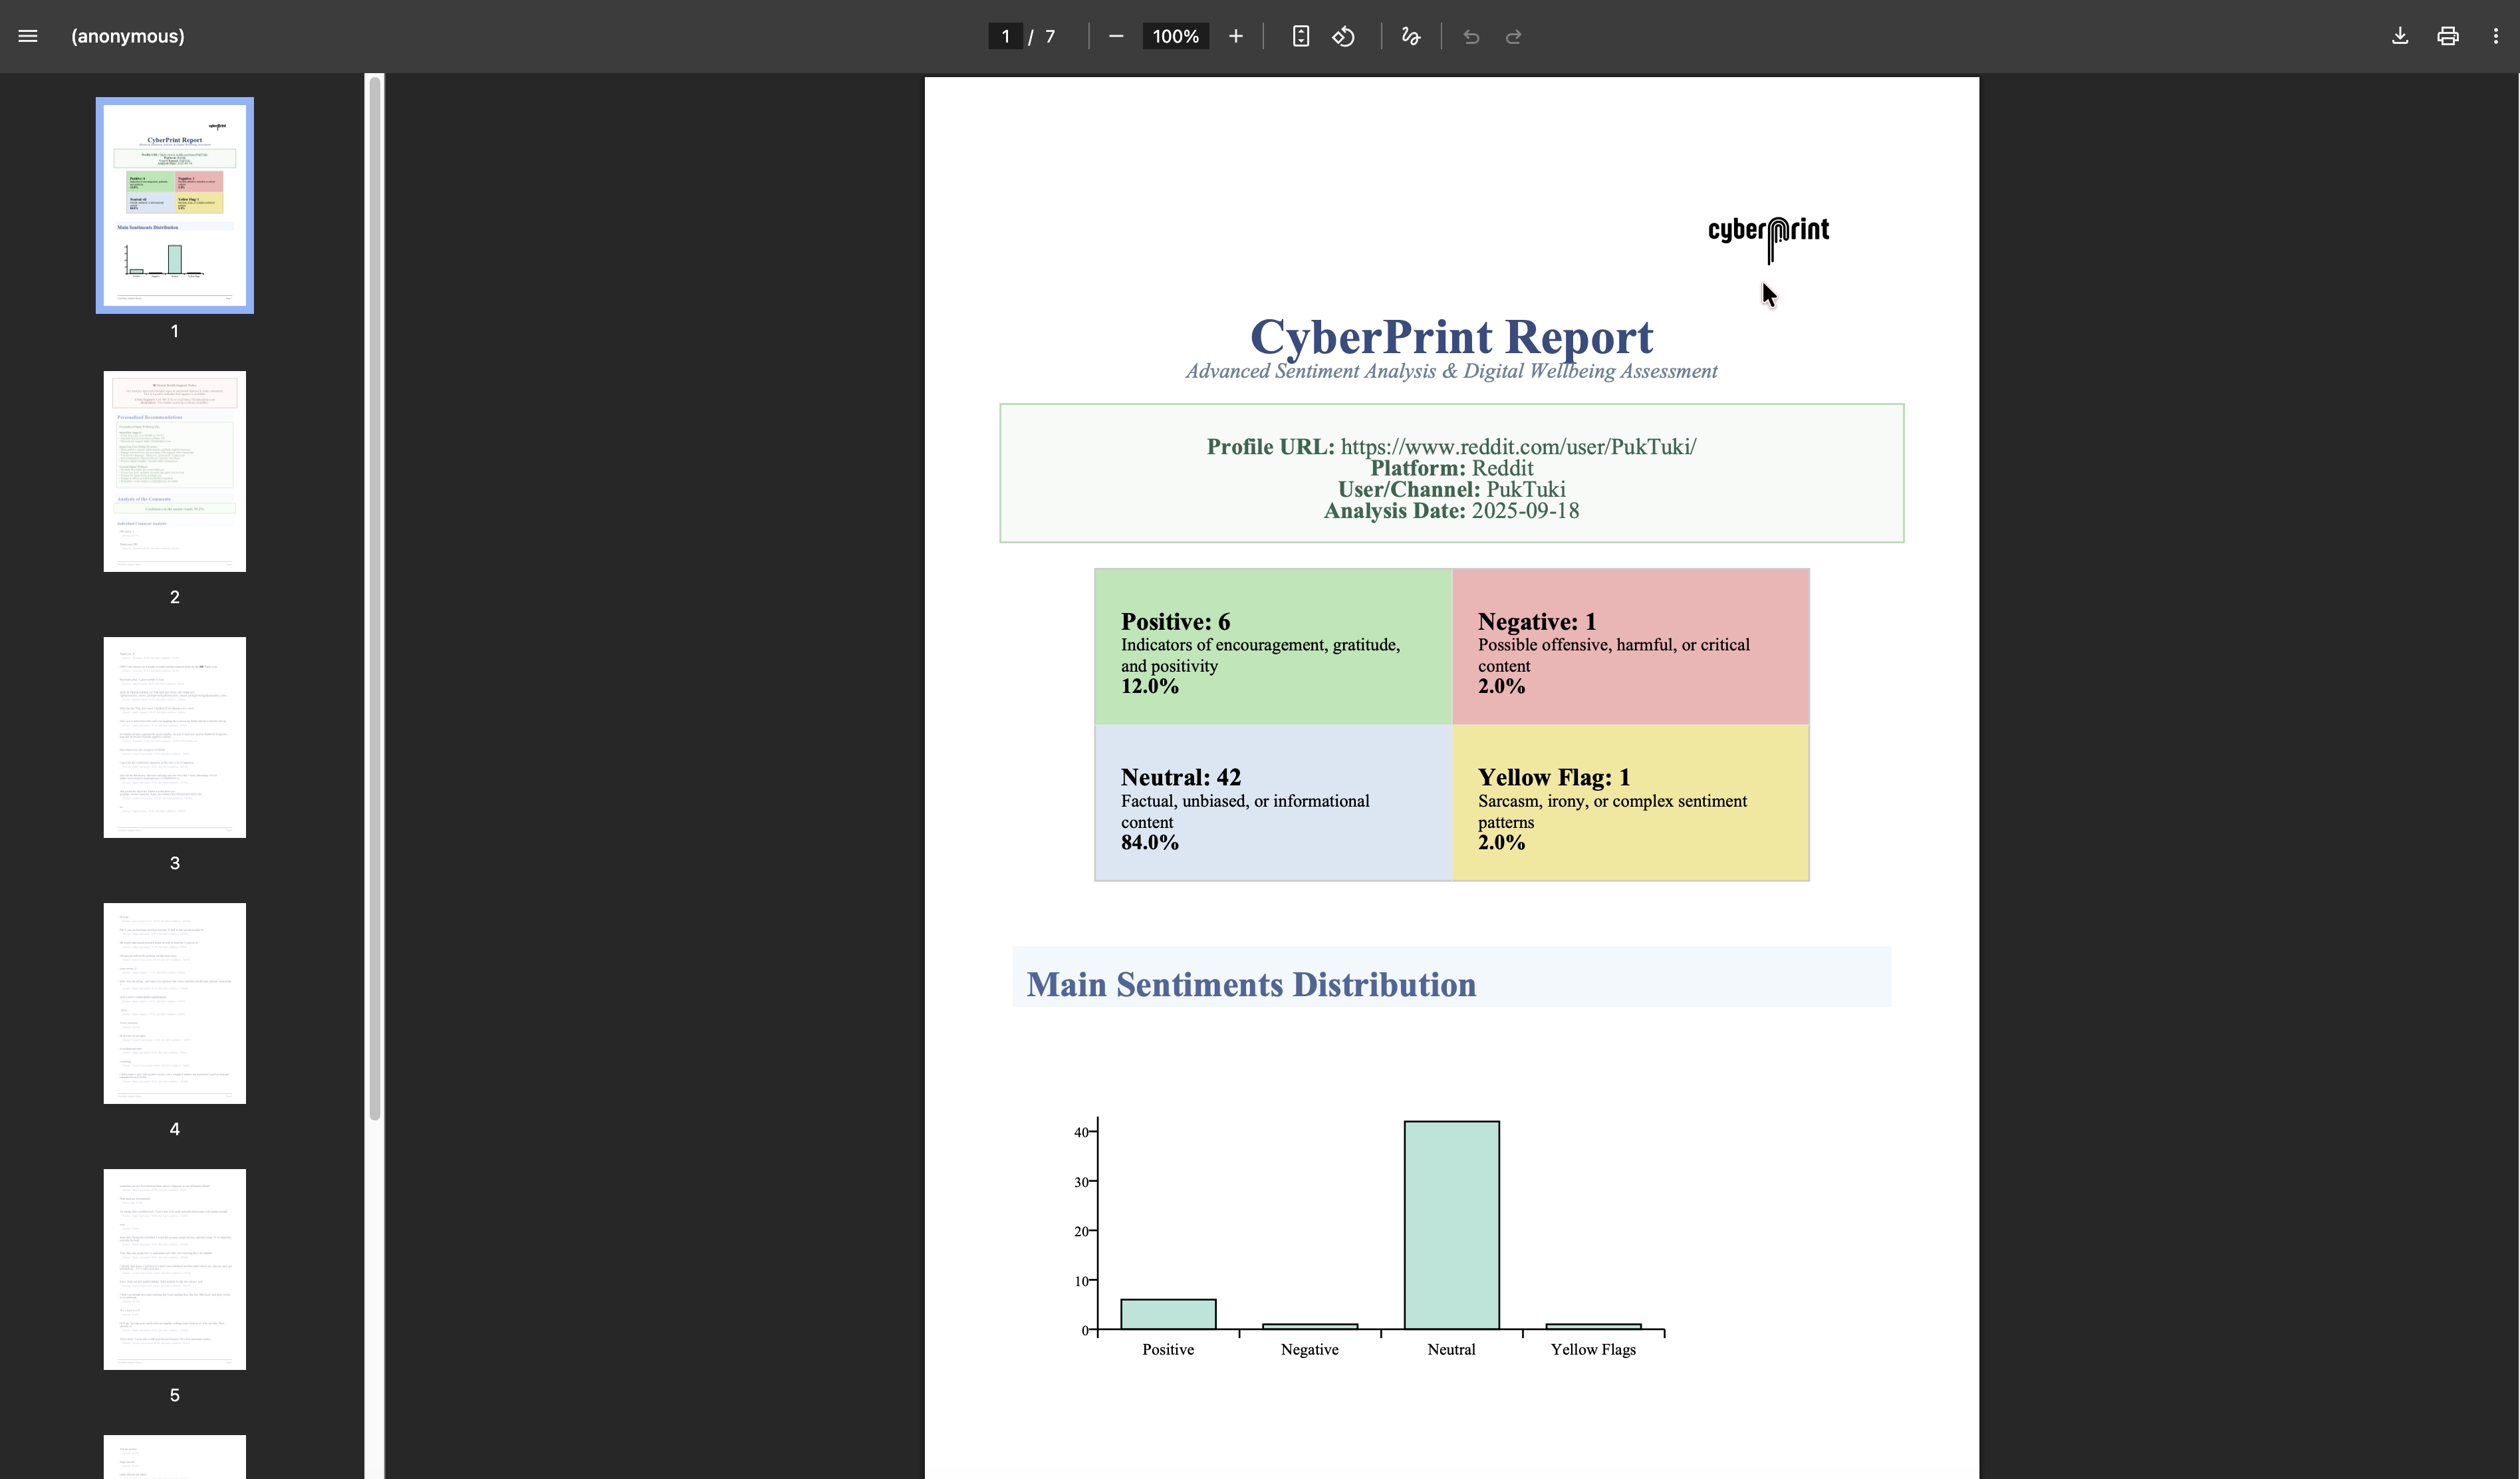This screenshot has width=2520, height=1479.
Task: Open page 3 thumbnail
Action: (x=175, y=737)
